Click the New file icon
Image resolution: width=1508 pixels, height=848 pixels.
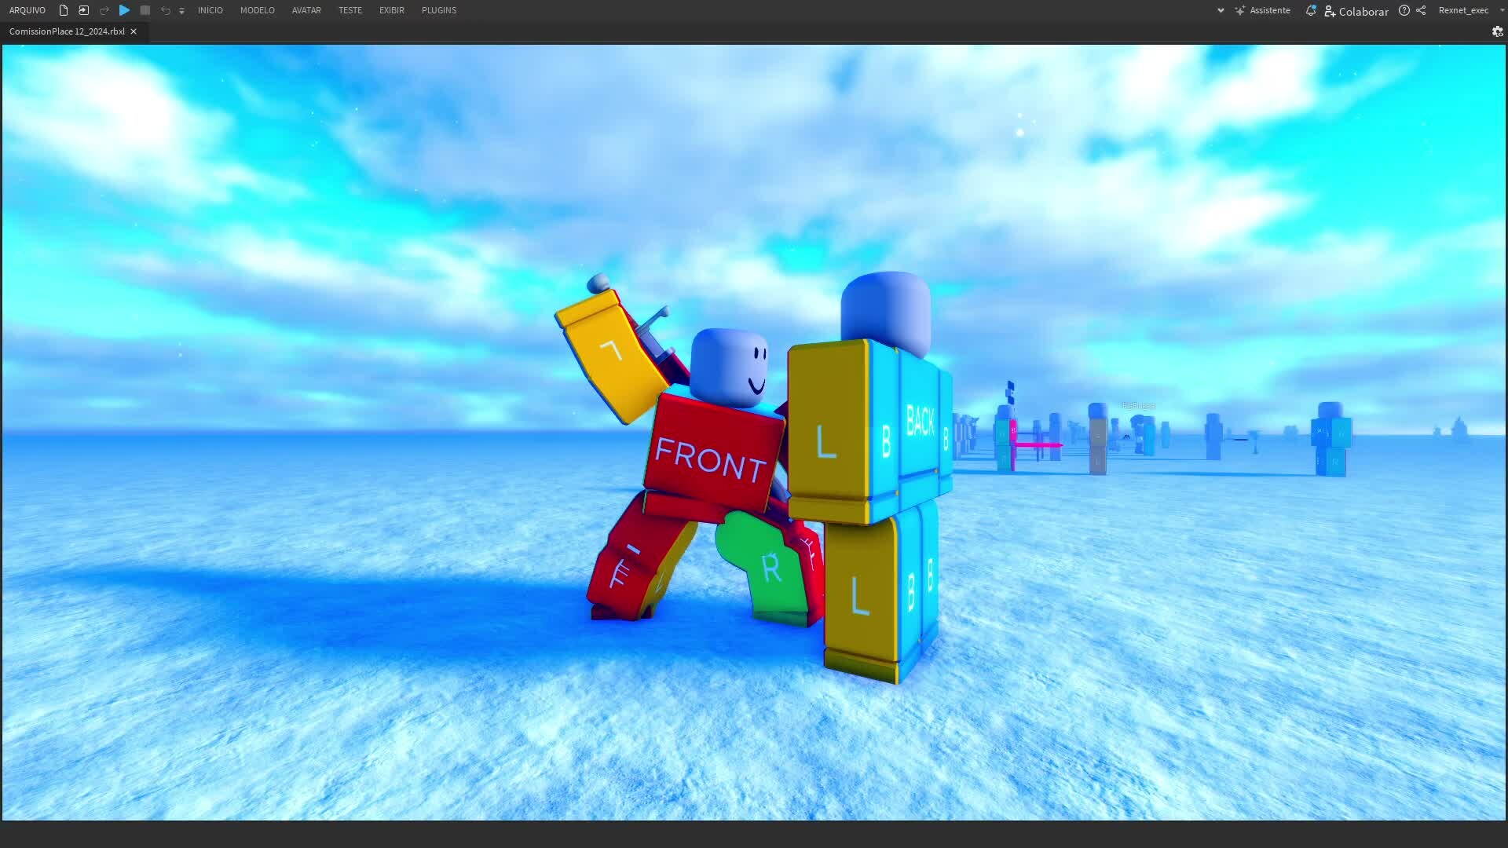coord(64,10)
